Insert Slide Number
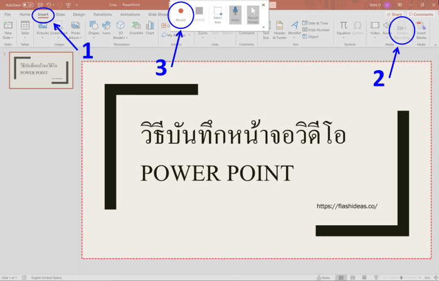 [x=316, y=30]
